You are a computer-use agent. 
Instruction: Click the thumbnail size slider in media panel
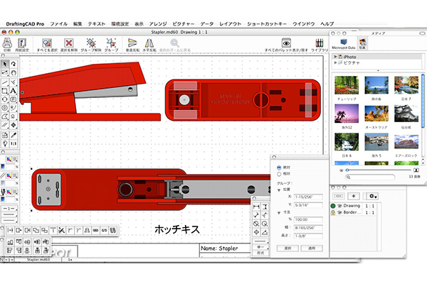(x=377, y=170)
